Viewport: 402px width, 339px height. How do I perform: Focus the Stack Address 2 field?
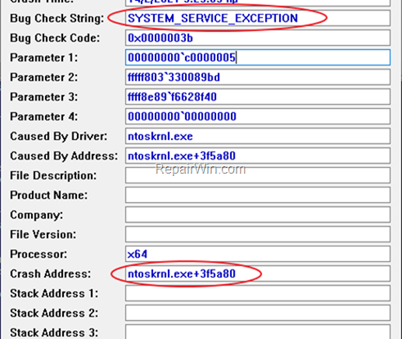point(258,313)
